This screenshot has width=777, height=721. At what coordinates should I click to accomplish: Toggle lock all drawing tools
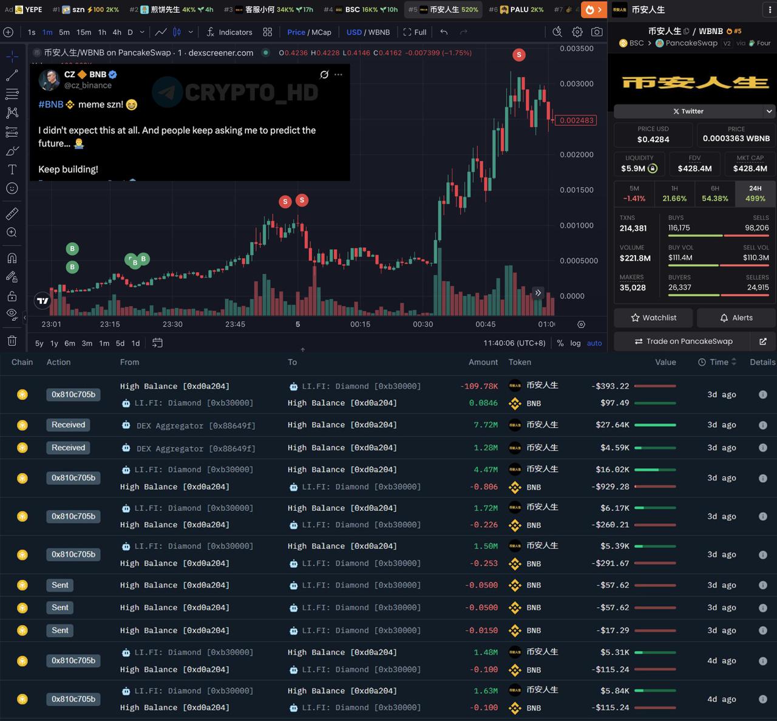coord(12,296)
